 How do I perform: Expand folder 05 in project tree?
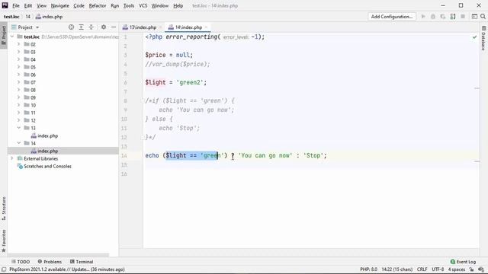click(18, 67)
